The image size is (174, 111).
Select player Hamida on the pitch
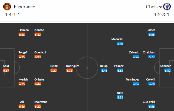(24, 30)
